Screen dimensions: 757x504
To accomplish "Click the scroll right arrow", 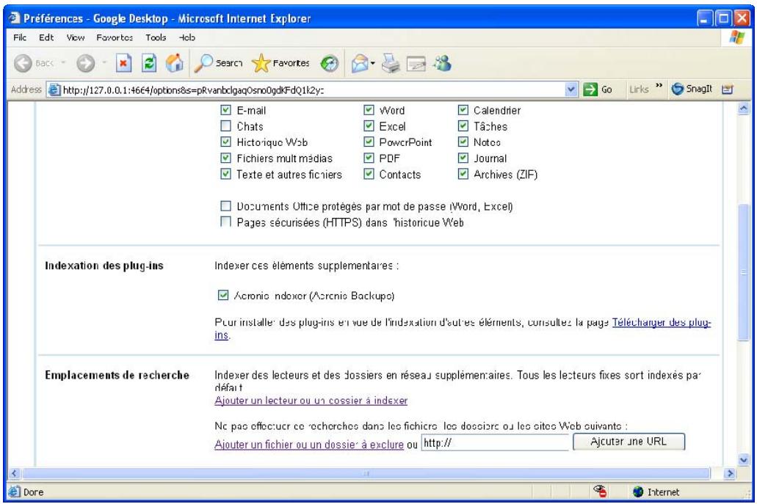I will 730,473.
